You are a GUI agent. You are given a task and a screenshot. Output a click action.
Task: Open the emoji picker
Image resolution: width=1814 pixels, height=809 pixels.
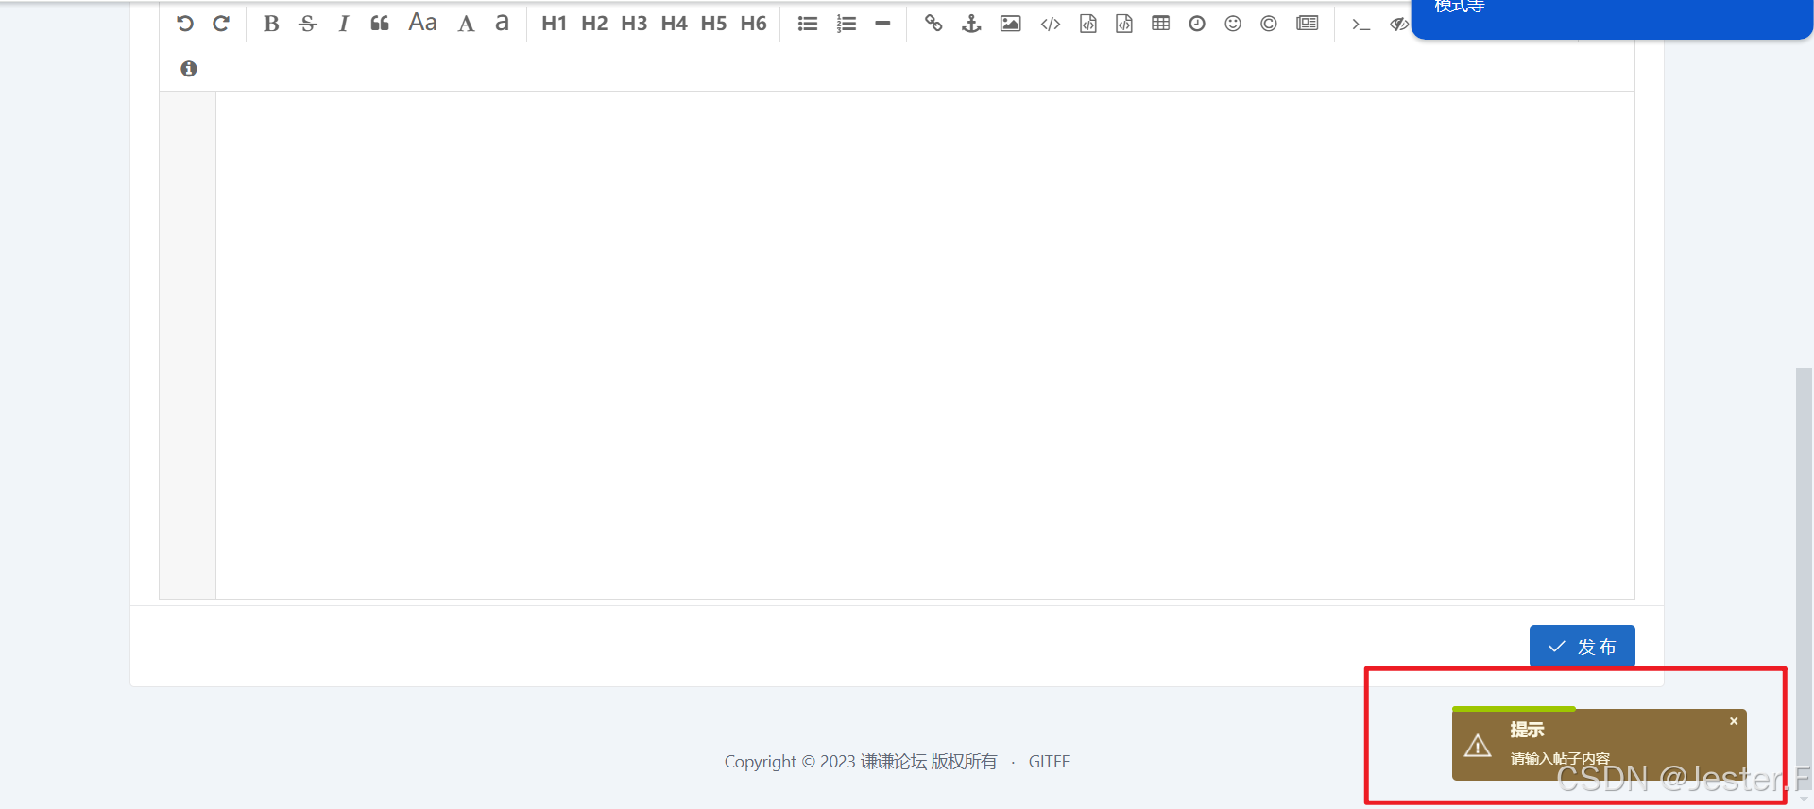1233,24
